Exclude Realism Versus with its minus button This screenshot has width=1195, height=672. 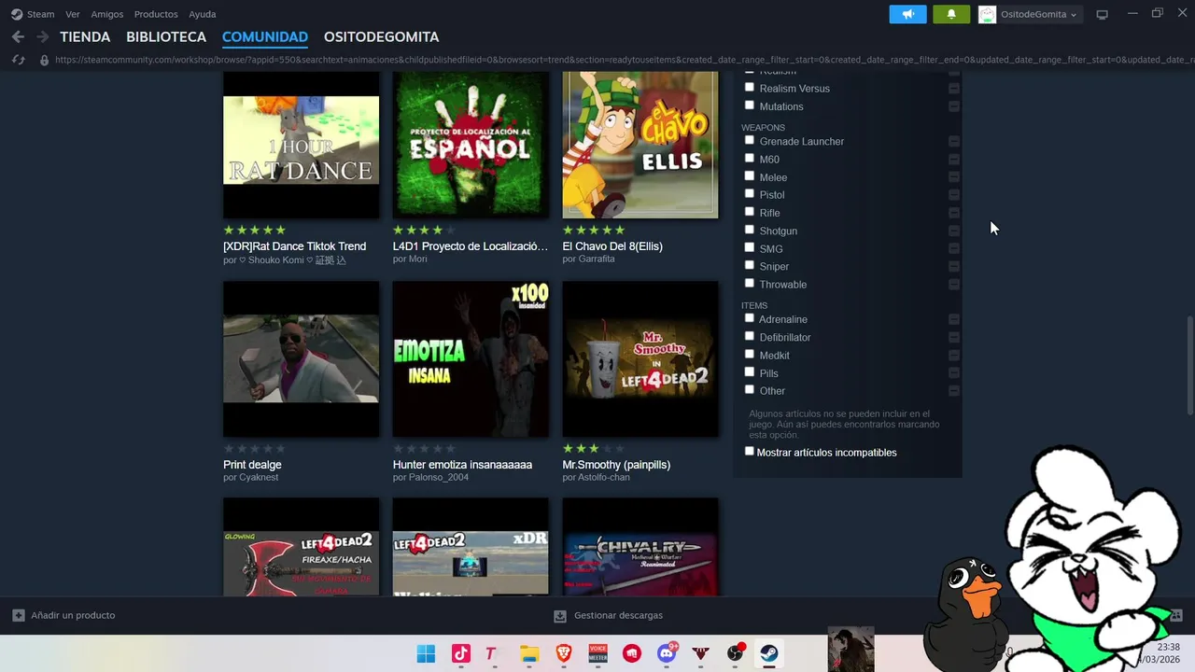tap(953, 89)
